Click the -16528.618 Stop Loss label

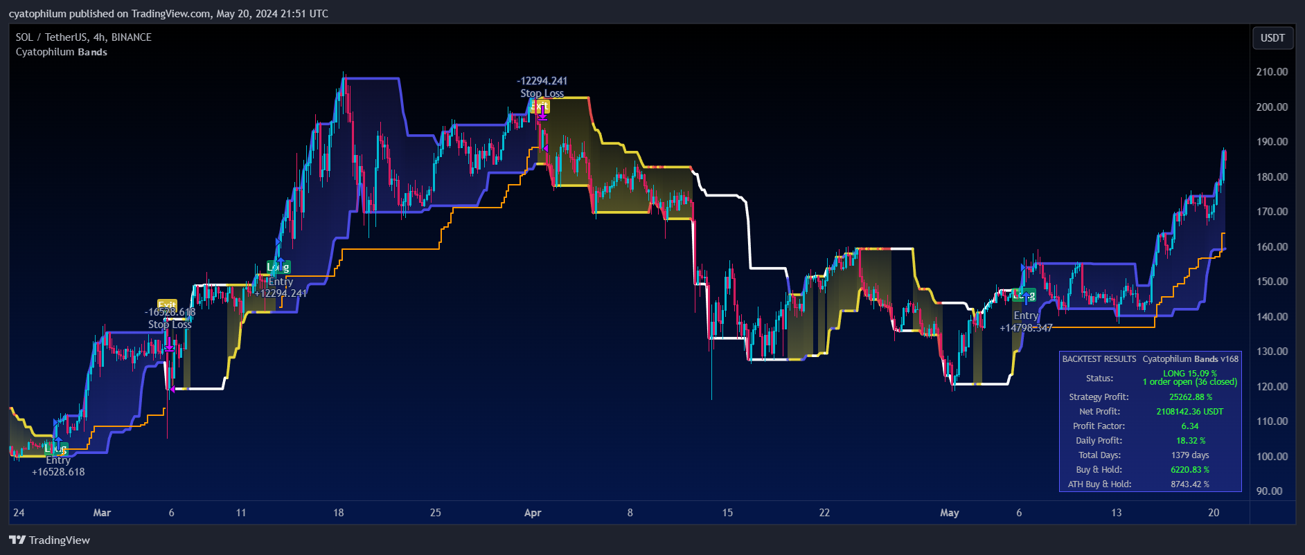click(x=170, y=318)
